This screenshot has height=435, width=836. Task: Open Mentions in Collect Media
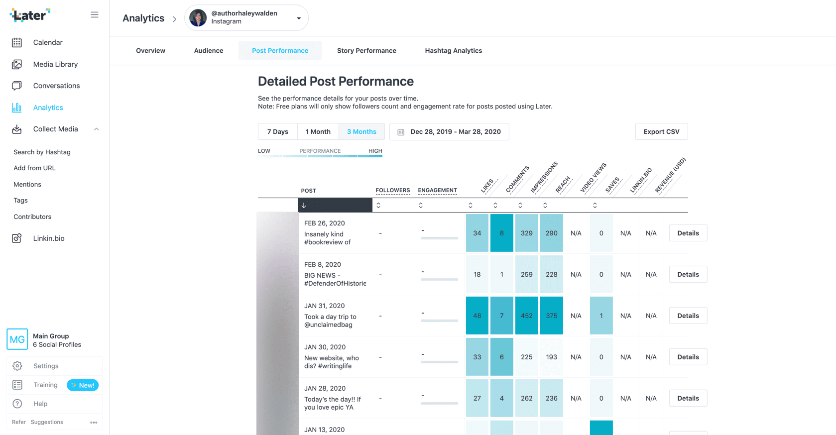(27, 185)
